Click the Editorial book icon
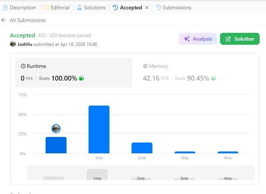Viewport: 266px width, 194px height. (x=46, y=7)
